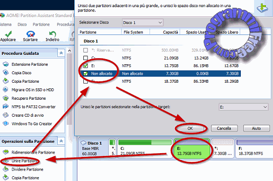Click the Indietro undo arrow icon
273x181 pixels.
coord(53,34)
